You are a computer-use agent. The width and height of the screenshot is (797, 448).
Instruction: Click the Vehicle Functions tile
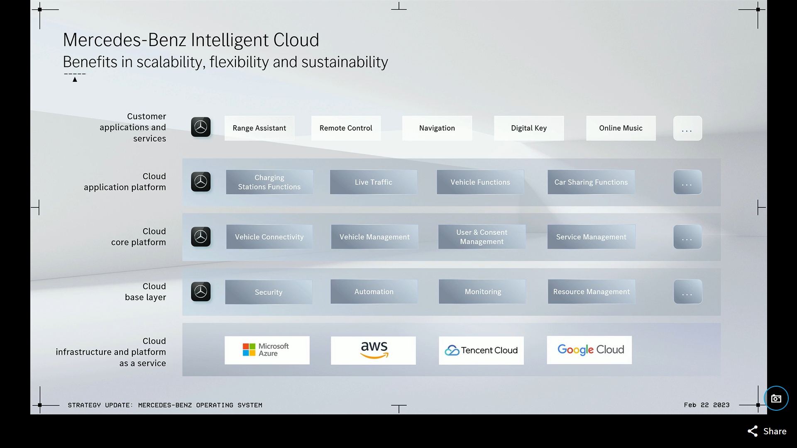pyautogui.click(x=480, y=182)
